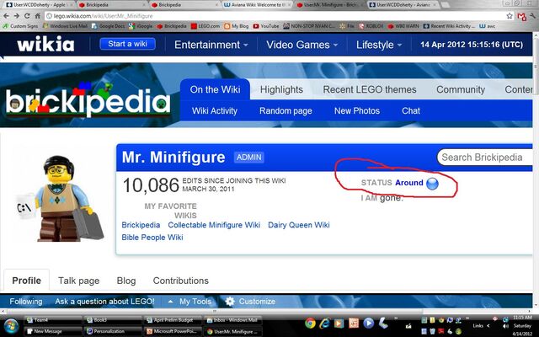Reload the page with the refresh icon
This screenshot has height=337, width=539.
pos(27,16)
